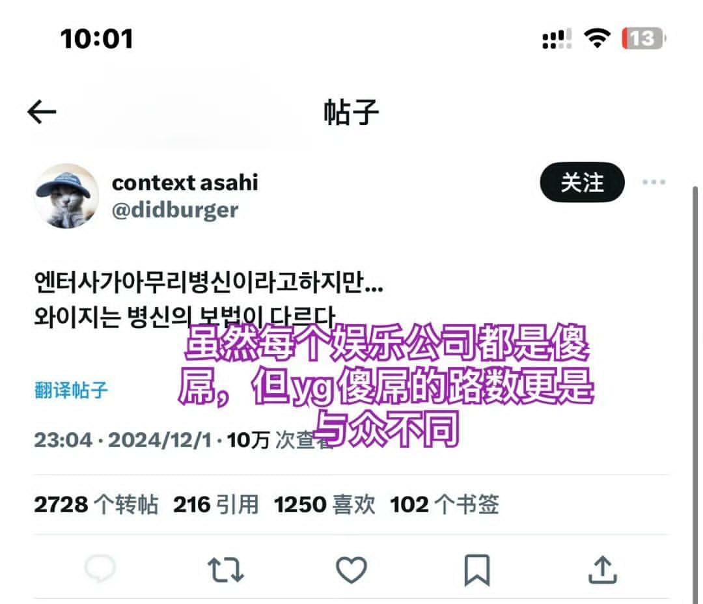703x604 pixels.
Task: Tap the repost arrows icon
Action: tap(225, 570)
